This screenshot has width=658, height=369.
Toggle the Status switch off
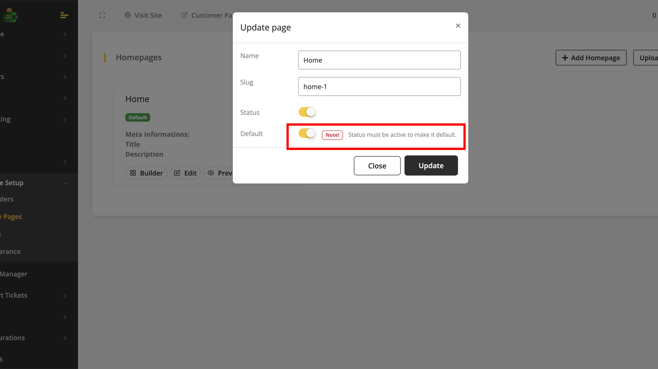[307, 112]
